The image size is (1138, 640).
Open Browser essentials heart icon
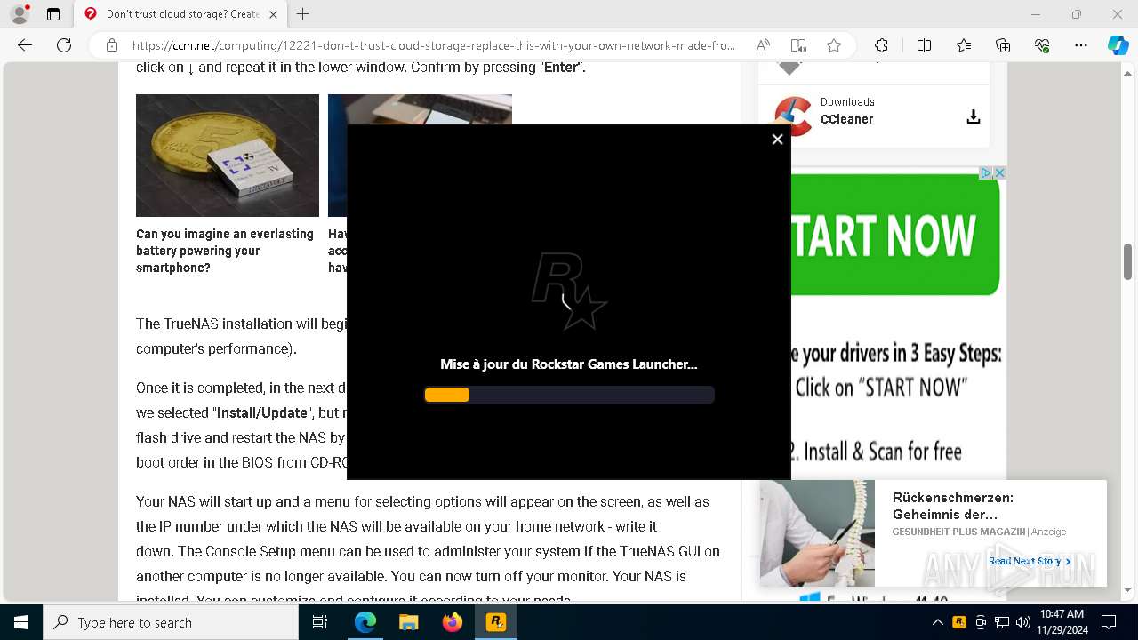pos(1042,45)
